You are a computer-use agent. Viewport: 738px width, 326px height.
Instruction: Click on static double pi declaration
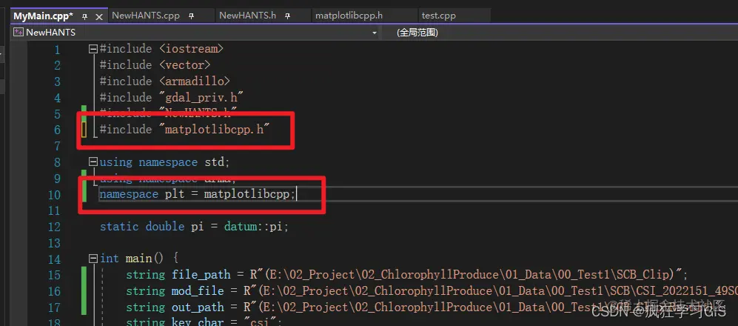pyautogui.click(x=193, y=227)
